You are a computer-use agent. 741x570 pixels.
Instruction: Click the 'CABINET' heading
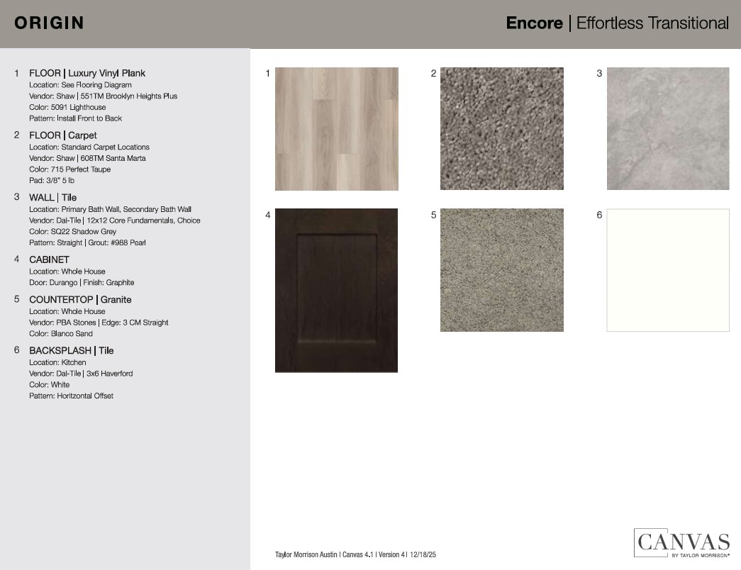click(x=49, y=259)
